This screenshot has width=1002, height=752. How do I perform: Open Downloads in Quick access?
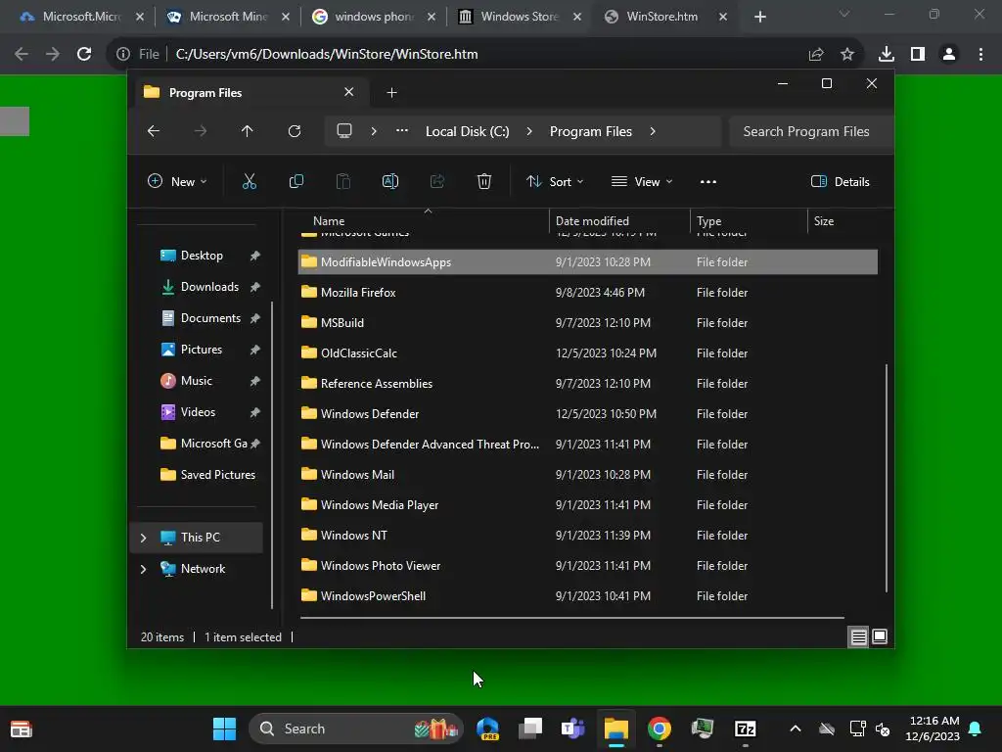coord(209,287)
